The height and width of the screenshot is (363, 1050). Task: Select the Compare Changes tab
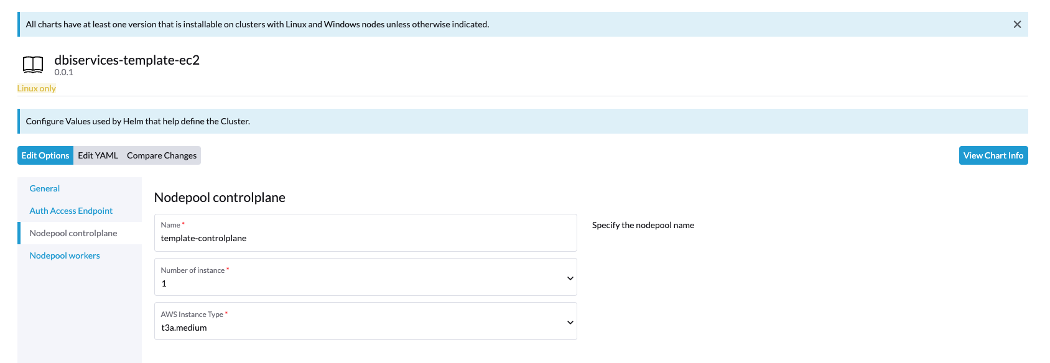(x=162, y=155)
